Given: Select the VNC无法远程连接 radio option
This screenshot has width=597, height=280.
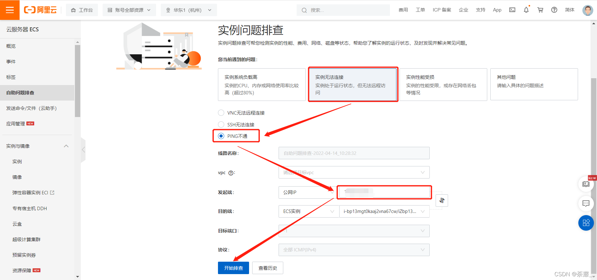Looking at the screenshot, I should point(221,113).
